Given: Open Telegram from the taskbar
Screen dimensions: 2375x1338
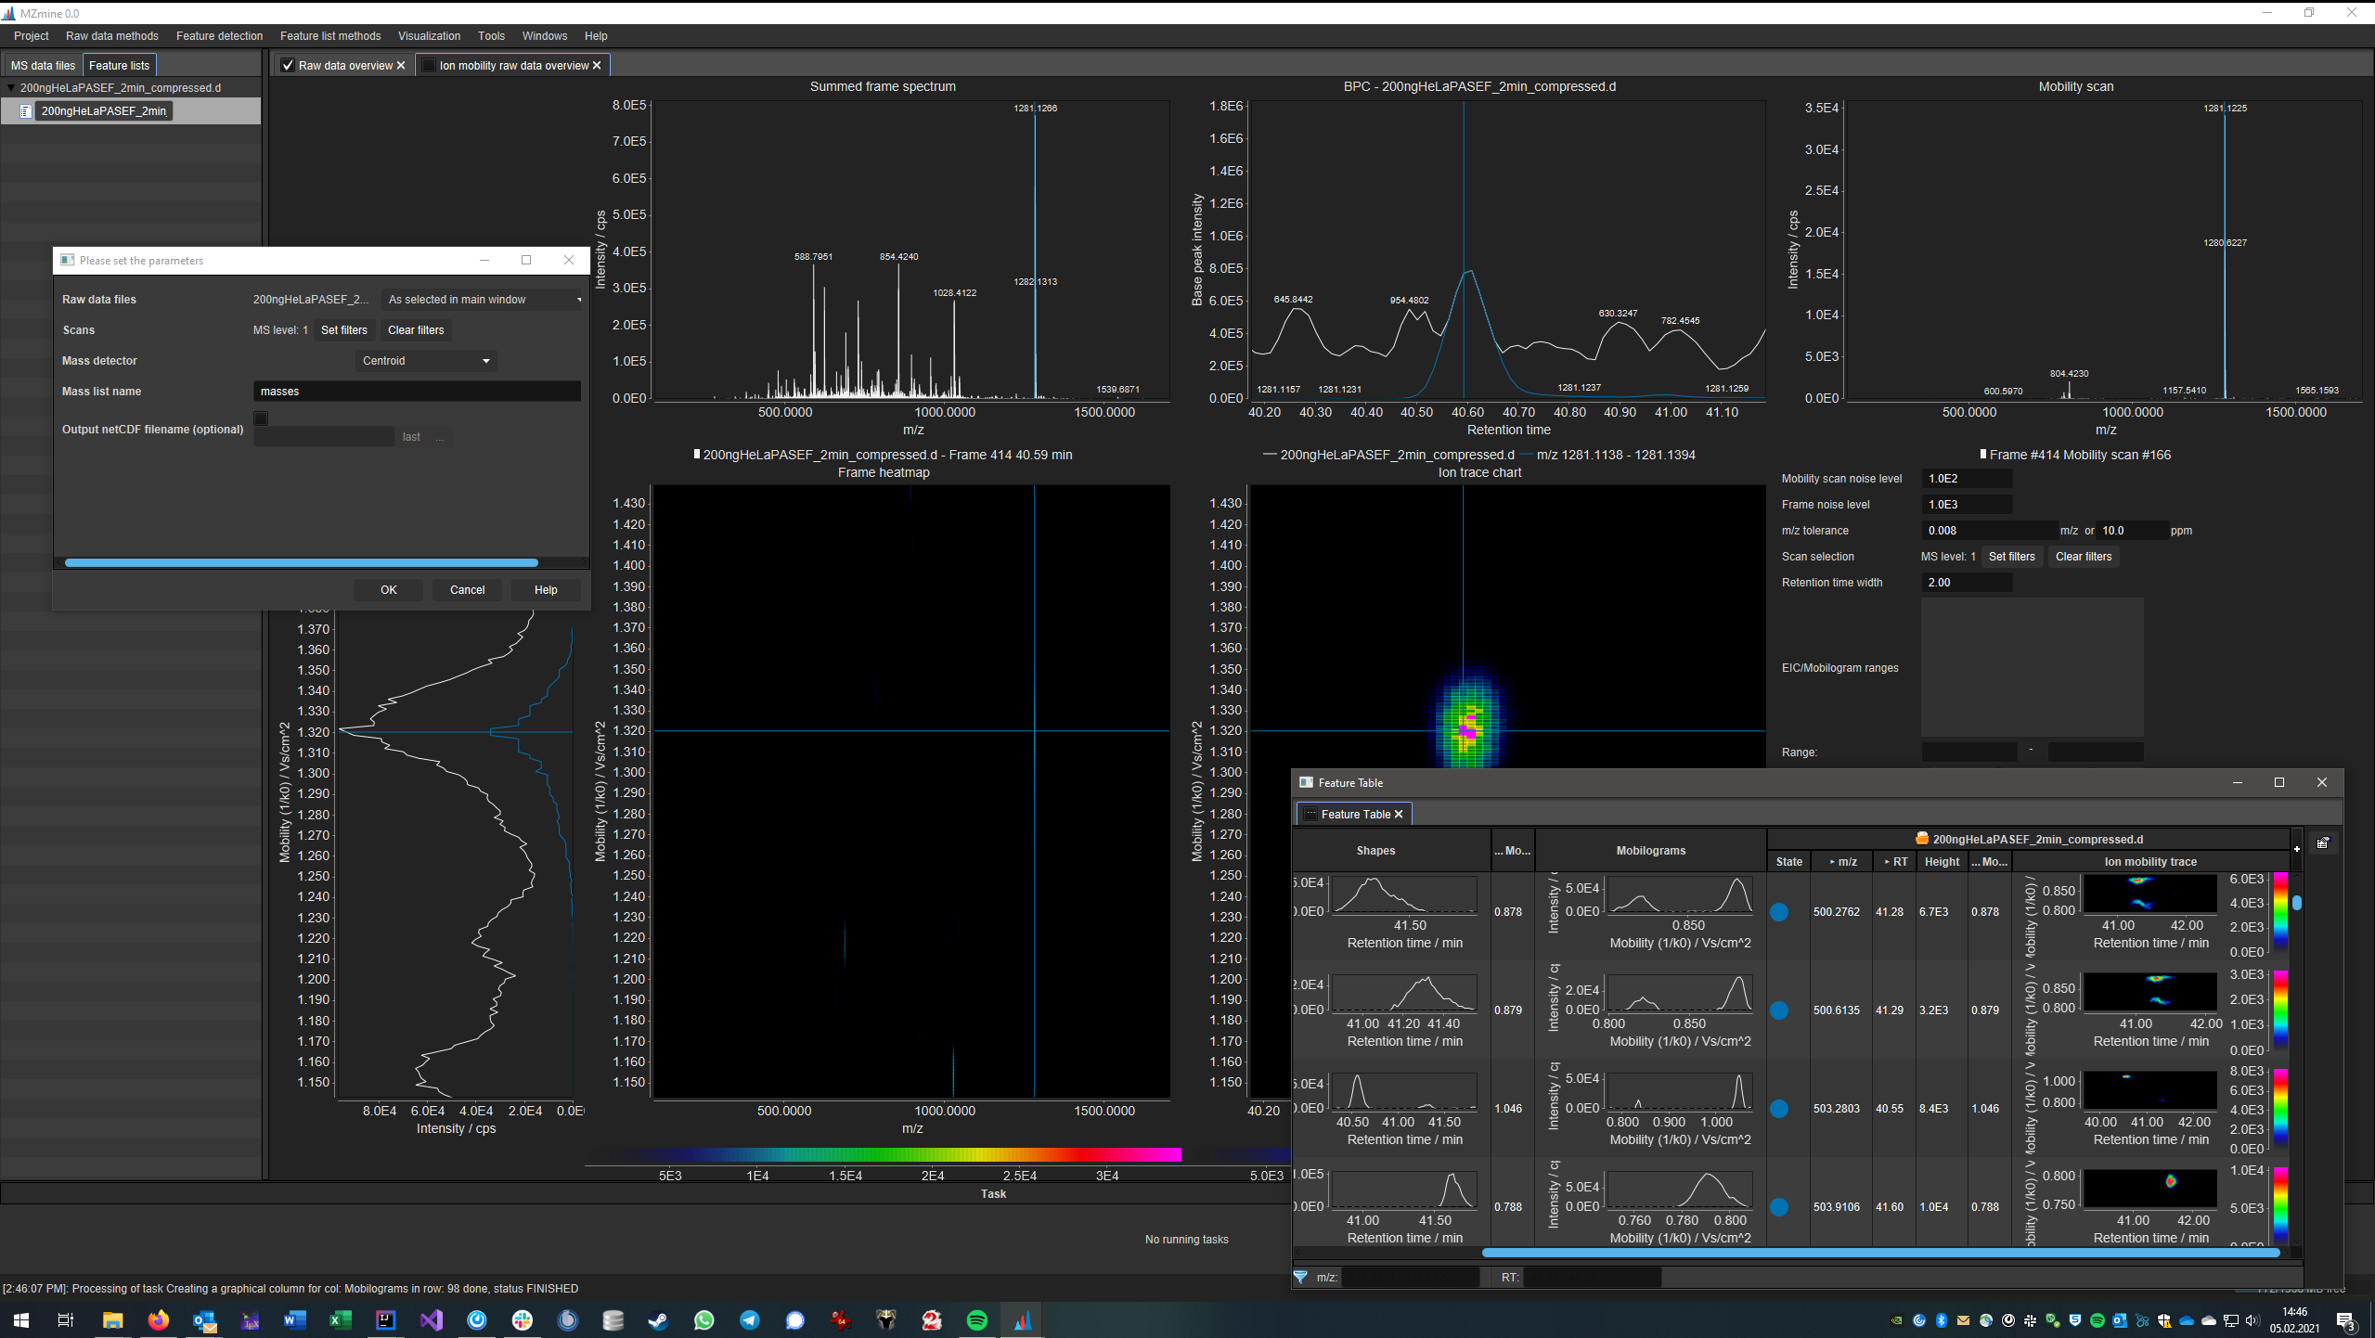Looking at the screenshot, I should point(749,1319).
